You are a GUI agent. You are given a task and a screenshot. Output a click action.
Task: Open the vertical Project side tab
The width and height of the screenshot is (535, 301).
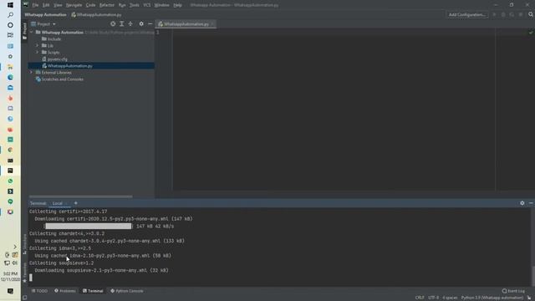(x=24, y=32)
